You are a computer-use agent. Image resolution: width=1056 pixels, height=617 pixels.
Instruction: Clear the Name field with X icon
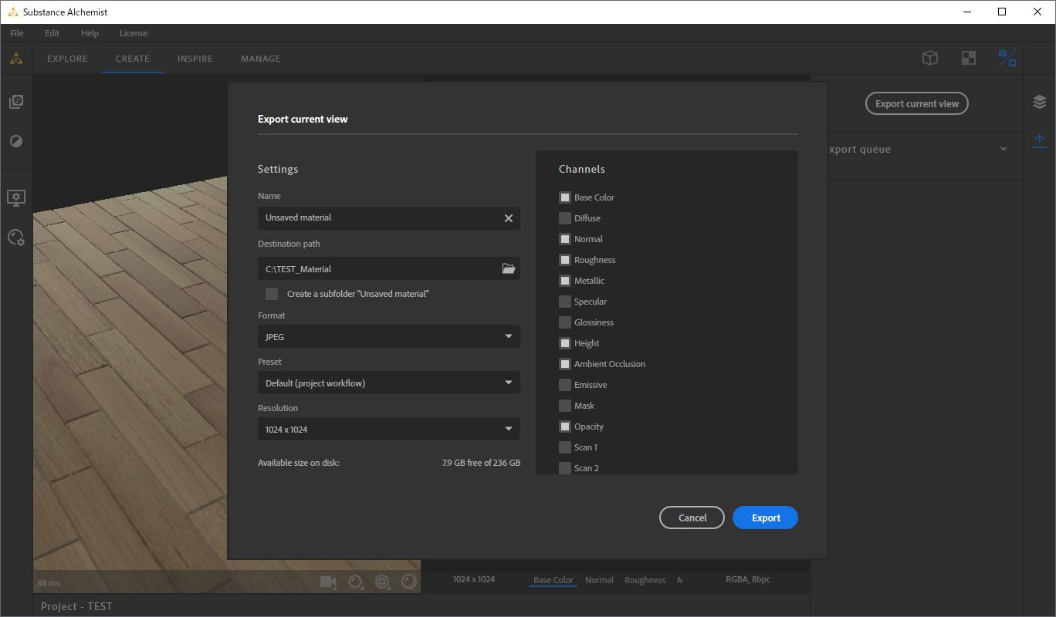coord(509,218)
